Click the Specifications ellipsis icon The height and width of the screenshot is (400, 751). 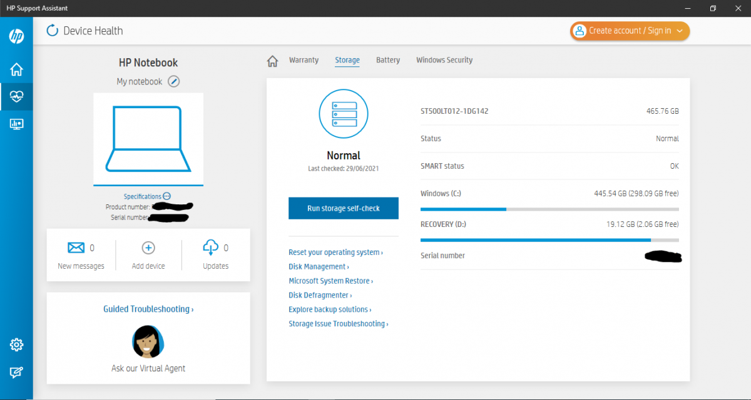(x=166, y=196)
